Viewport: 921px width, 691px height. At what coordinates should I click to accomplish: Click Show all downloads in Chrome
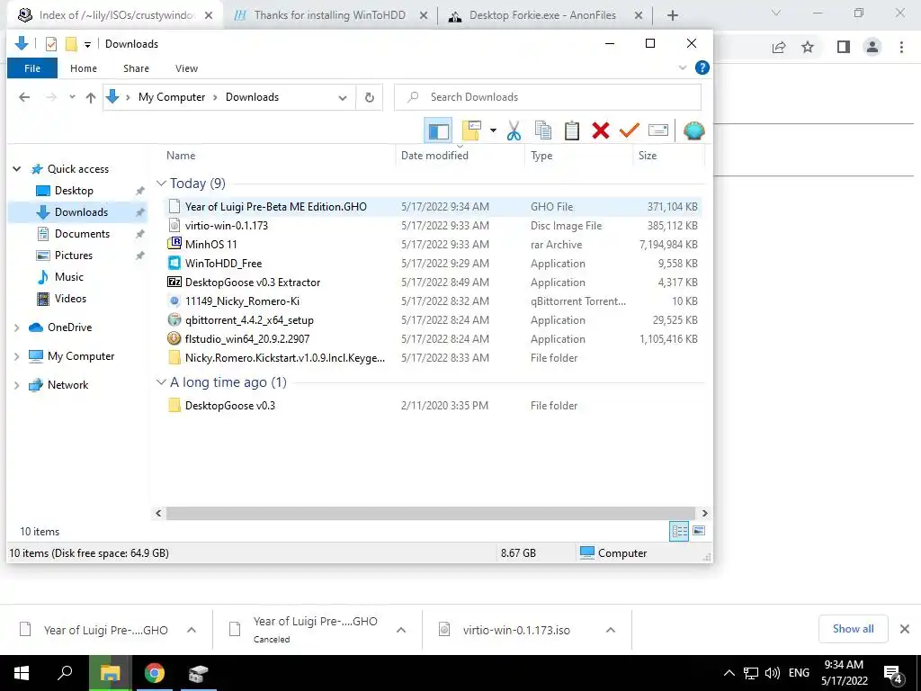[853, 629]
